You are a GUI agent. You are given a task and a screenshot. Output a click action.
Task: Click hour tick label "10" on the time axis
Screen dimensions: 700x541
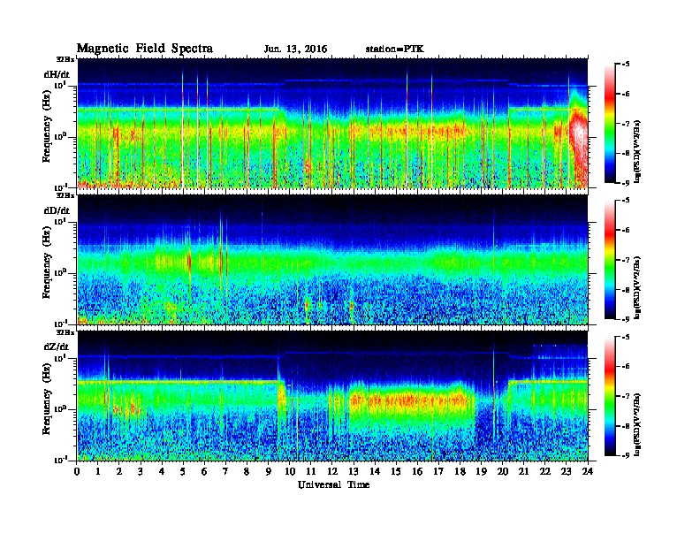[x=289, y=471]
